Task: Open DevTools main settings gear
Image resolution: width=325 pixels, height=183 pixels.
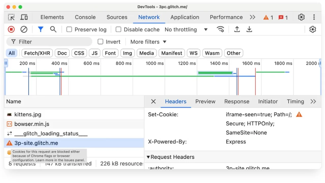Action: click(x=301, y=17)
